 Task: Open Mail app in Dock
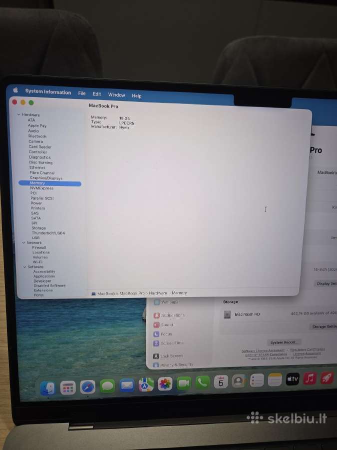click(x=127, y=385)
